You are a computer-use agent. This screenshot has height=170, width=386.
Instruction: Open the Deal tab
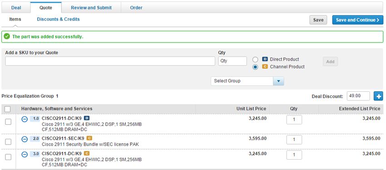(16, 8)
